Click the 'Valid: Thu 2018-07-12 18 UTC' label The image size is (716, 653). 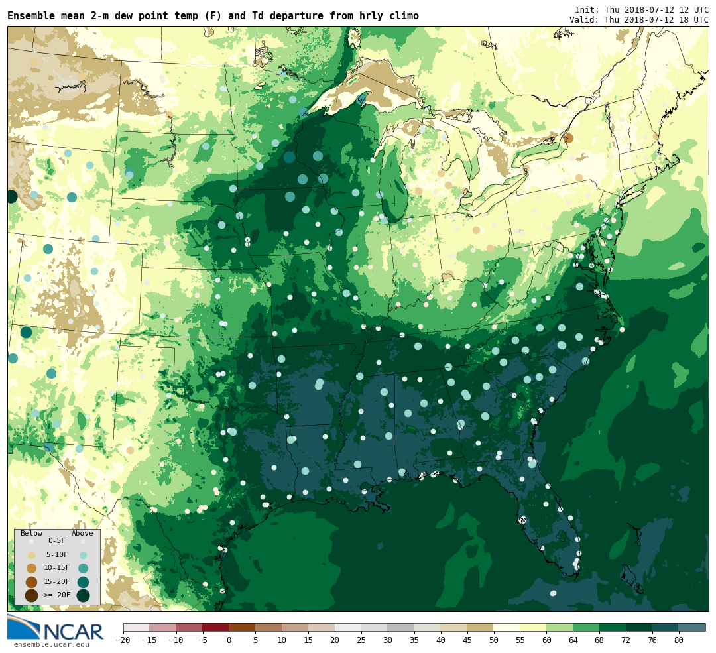639,20
